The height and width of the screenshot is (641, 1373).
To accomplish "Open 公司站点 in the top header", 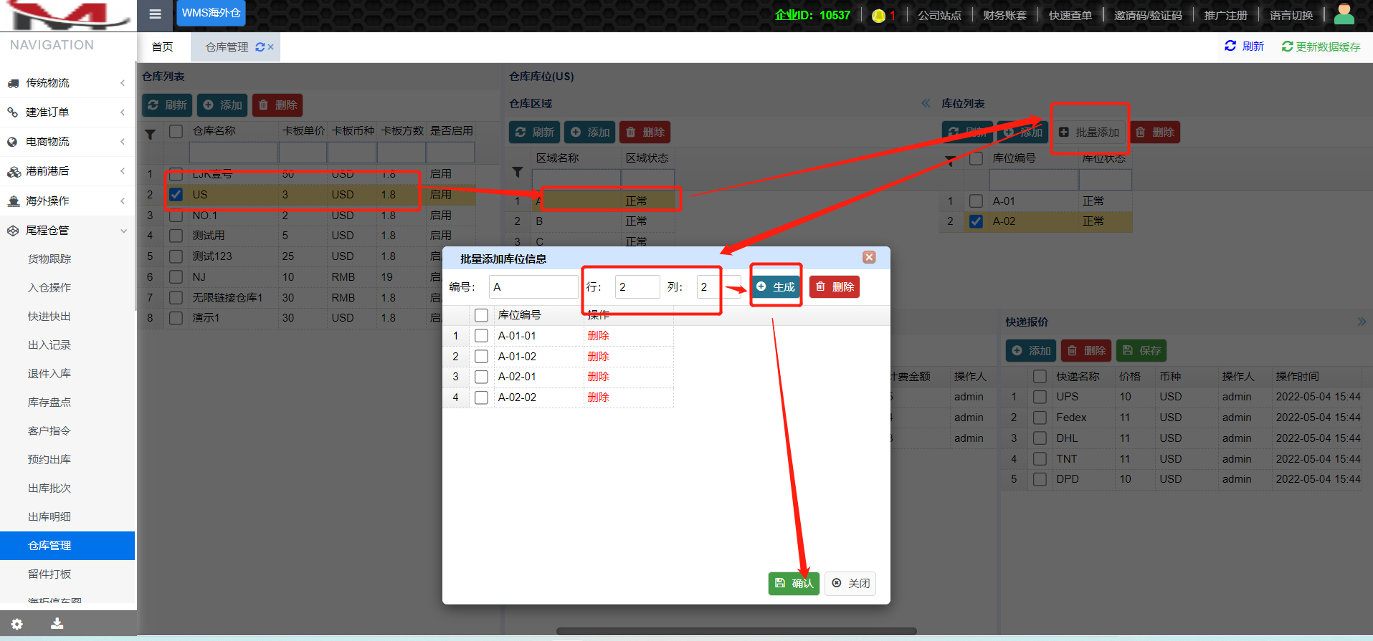I will coord(939,16).
